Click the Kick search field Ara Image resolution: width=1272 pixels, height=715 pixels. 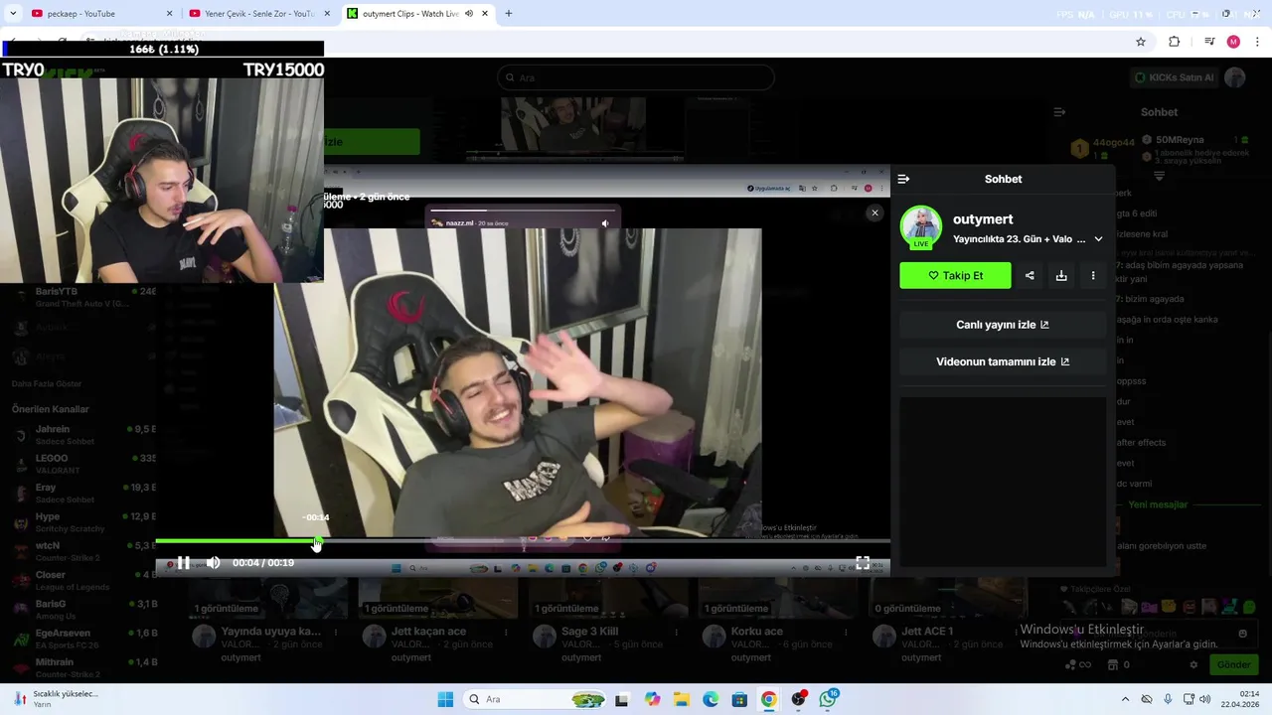[636, 77]
